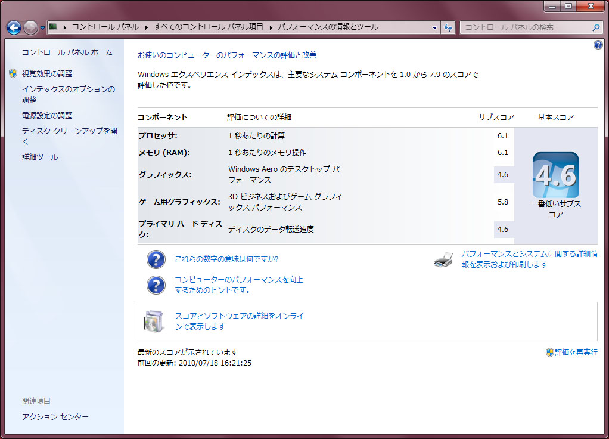This screenshot has height=439, width=609.
Task: Focus the コントロール パネルの検索 search field
Action: point(526,27)
